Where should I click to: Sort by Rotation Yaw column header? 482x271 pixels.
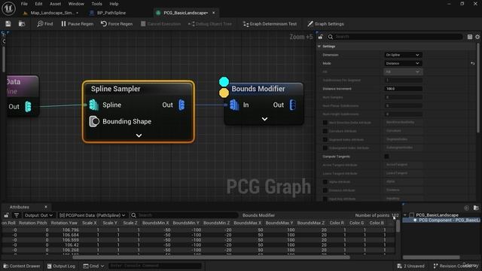click(x=65, y=223)
